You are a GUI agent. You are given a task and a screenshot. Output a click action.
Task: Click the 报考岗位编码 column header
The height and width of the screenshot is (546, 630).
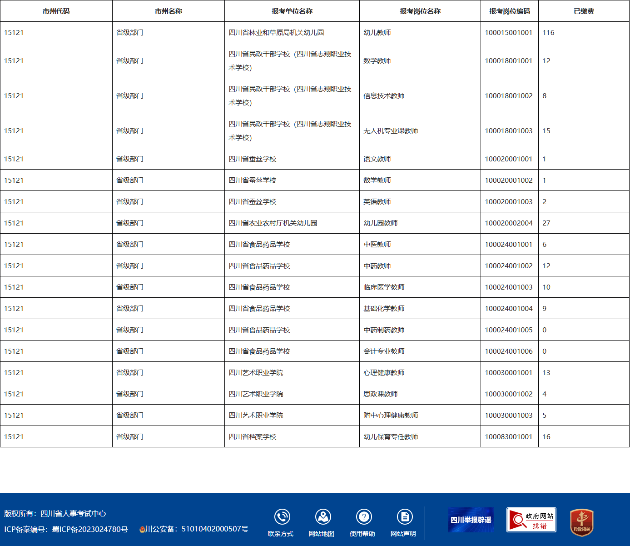coord(509,11)
